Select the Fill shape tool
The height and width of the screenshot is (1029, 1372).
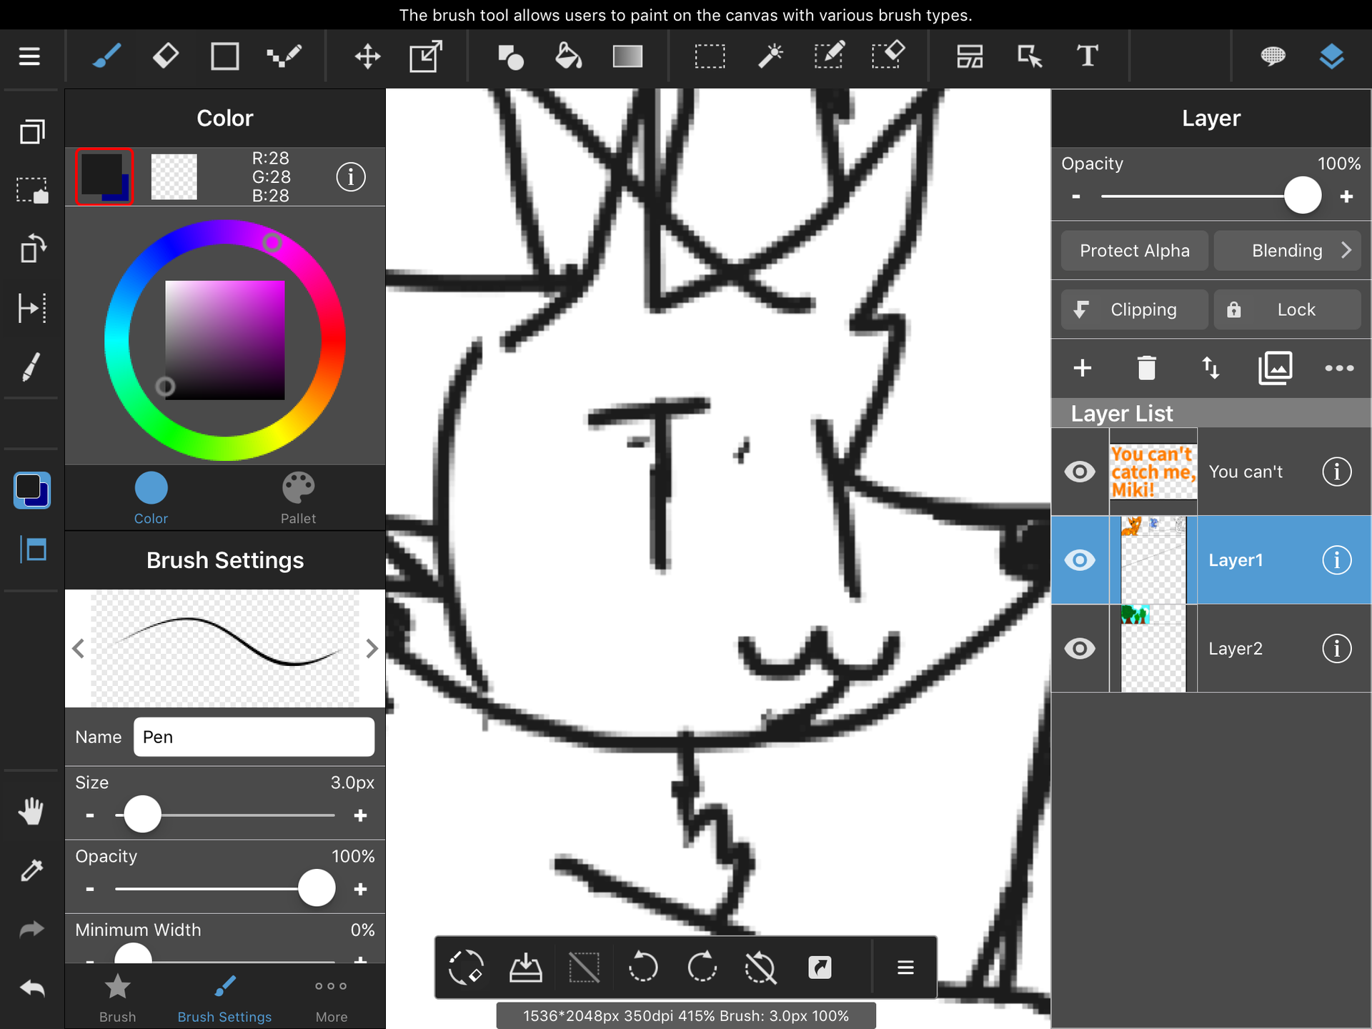[510, 56]
